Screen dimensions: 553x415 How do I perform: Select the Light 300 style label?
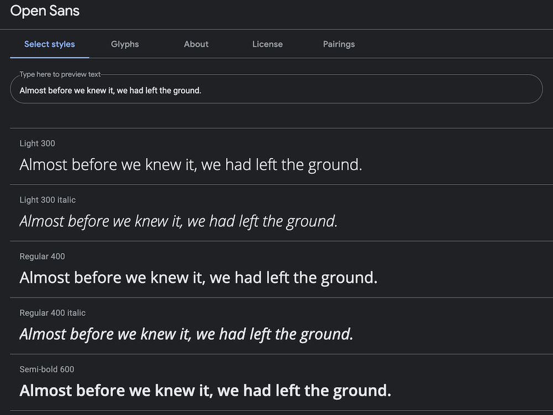coord(37,144)
